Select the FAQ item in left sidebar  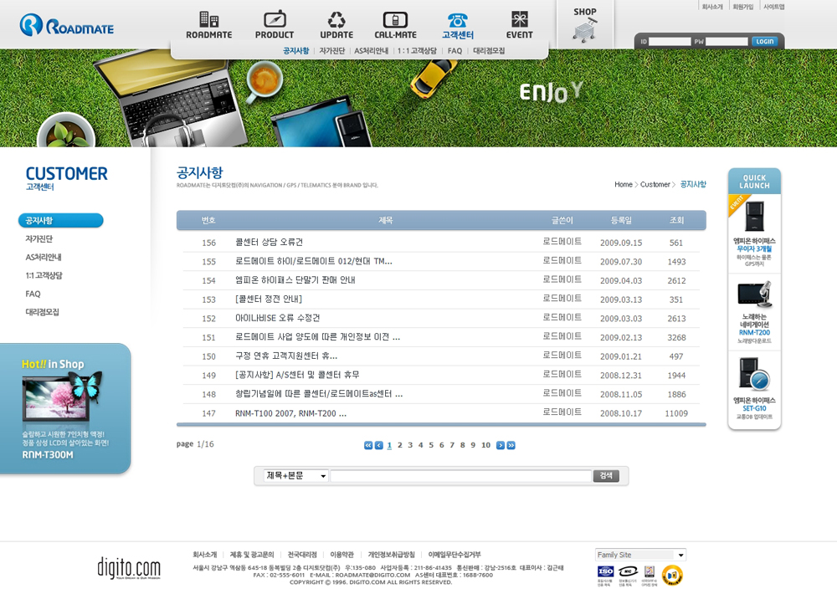[33, 294]
